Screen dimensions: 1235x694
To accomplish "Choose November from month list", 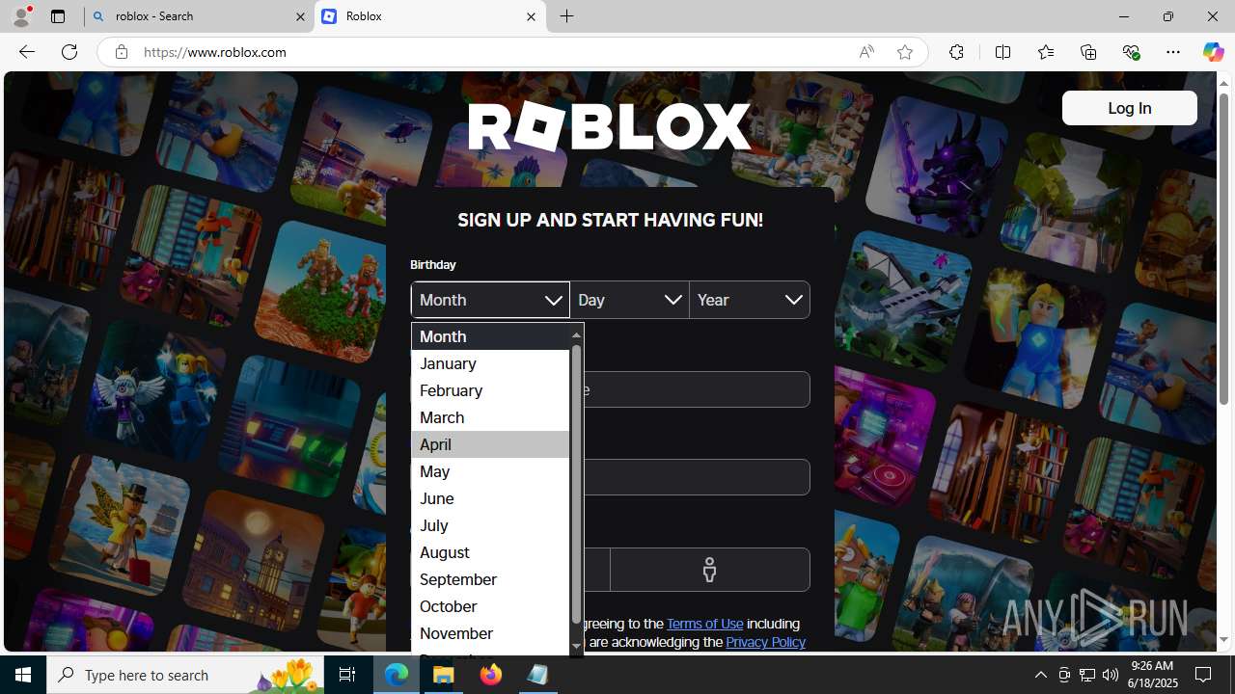I will (490, 633).
